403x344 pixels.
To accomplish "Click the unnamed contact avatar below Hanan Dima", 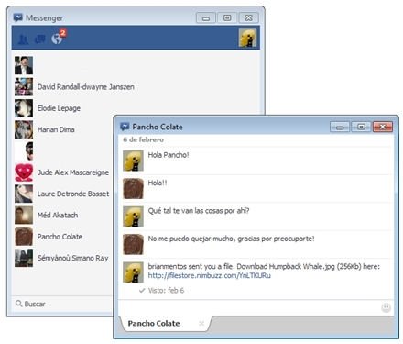I will tap(24, 151).
